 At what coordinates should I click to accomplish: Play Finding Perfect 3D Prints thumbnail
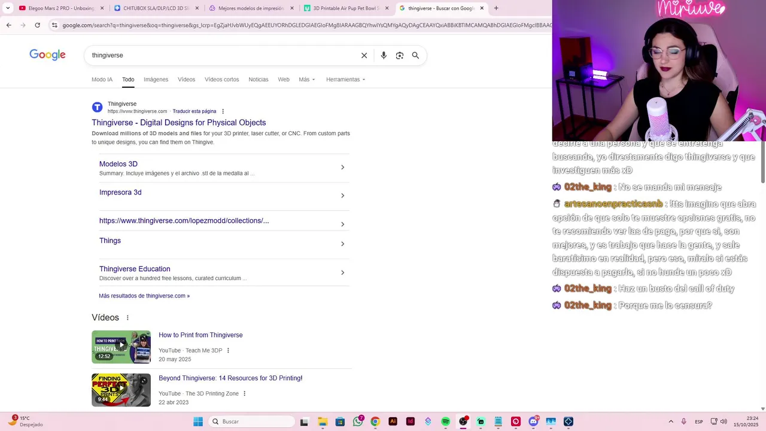121,390
